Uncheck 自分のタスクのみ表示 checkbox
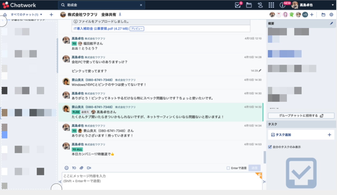Image resolution: width=337 pixels, height=195 pixels. tap(270, 147)
